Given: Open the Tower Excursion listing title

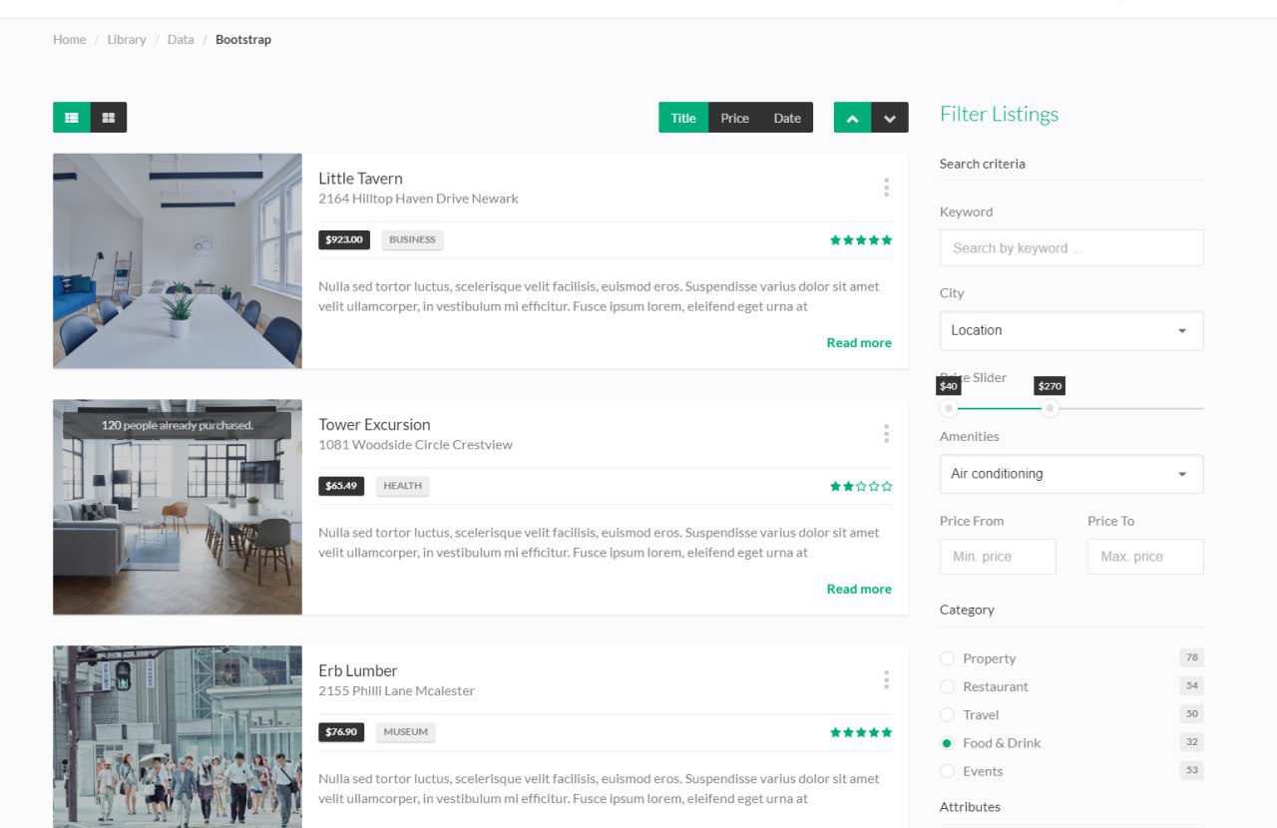Looking at the screenshot, I should (374, 425).
